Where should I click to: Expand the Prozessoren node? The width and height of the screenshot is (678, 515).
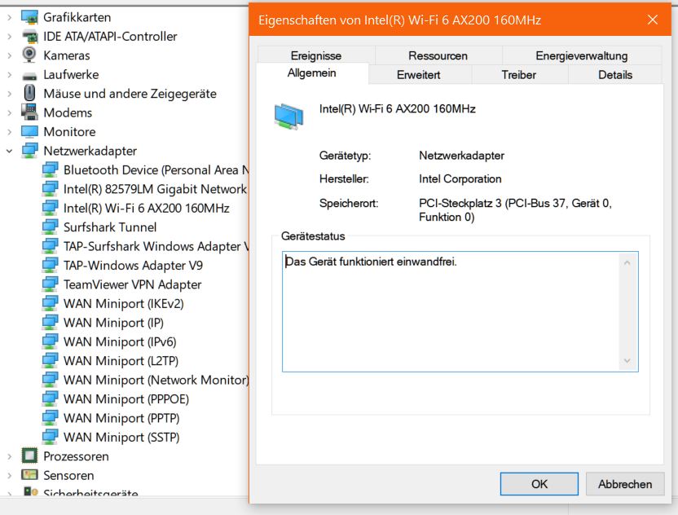coord(10,456)
